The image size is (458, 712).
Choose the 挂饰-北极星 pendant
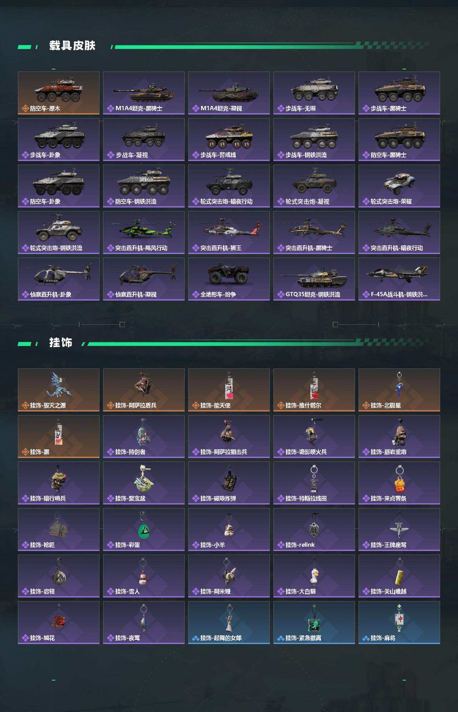(x=399, y=390)
